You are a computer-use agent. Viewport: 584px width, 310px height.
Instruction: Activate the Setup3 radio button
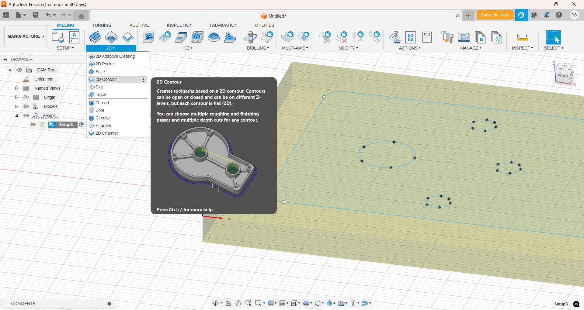(82, 125)
